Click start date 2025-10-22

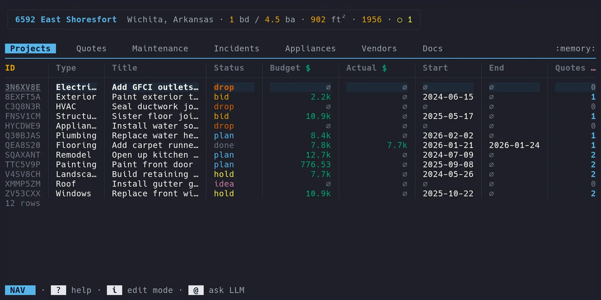(x=448, y=194)
